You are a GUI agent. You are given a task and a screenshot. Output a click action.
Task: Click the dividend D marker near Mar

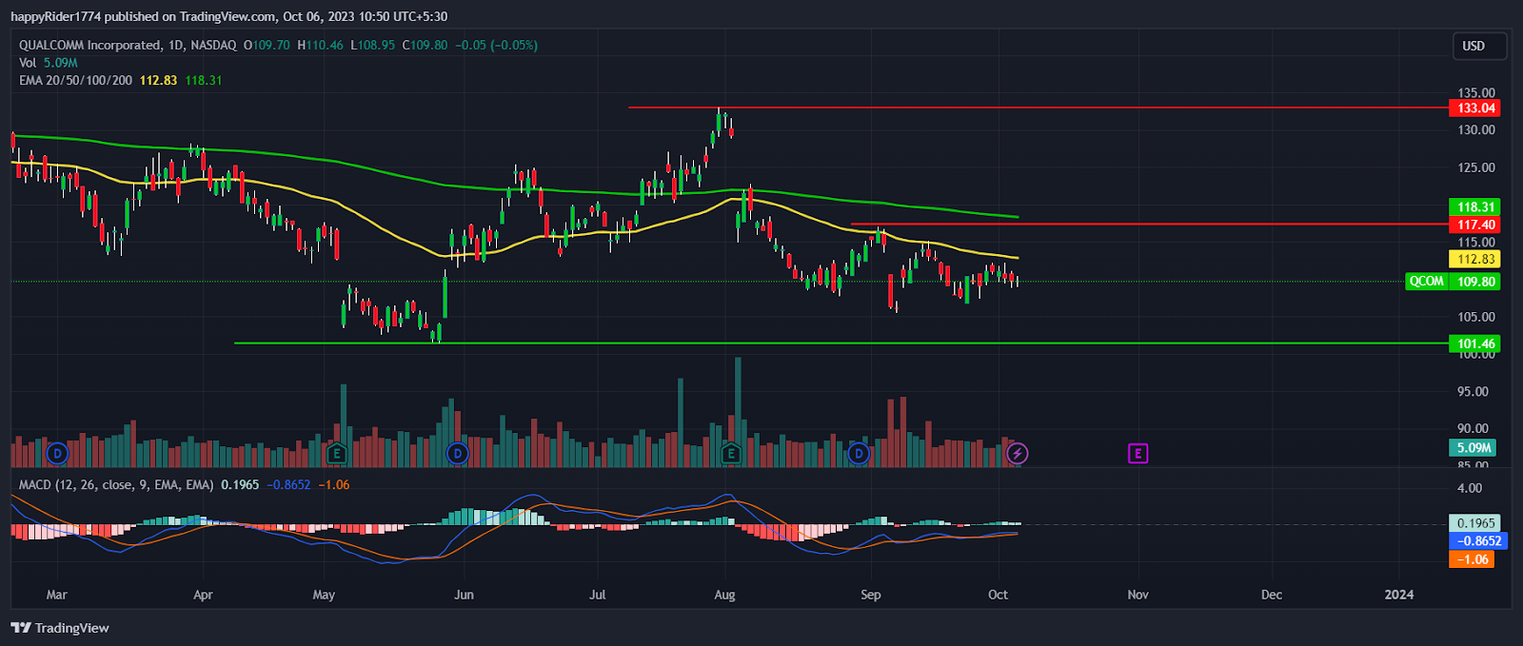click(58, 454)
